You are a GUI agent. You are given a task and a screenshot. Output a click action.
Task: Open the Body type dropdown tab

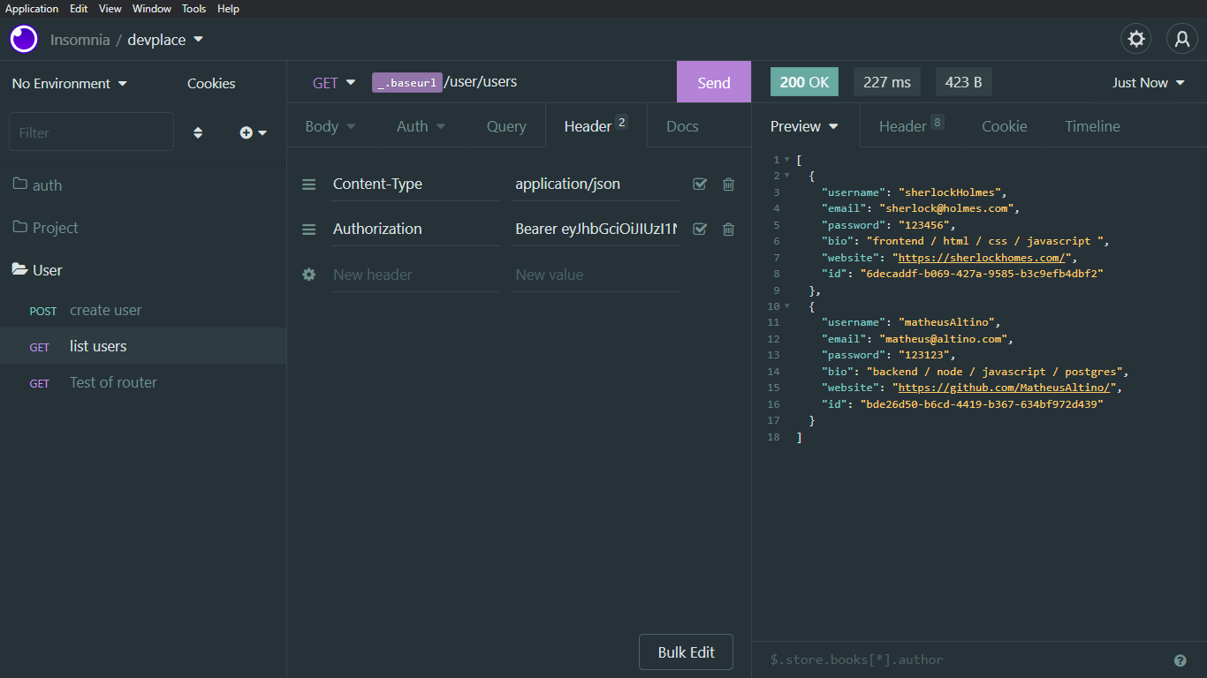(330, 126)
